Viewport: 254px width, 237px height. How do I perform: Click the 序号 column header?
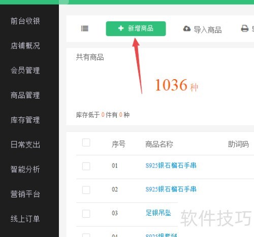(118, 144)
